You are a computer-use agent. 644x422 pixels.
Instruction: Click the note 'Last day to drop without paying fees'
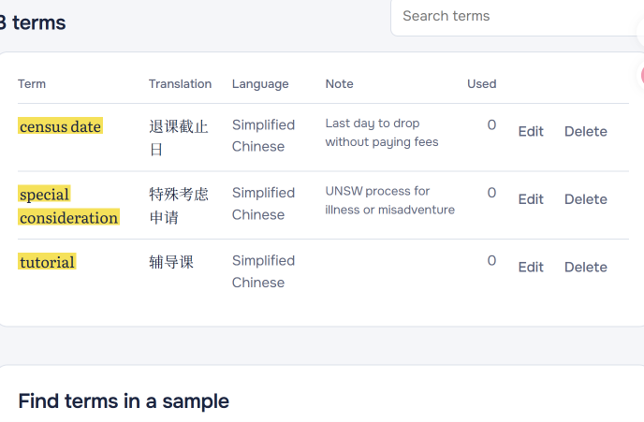[x=382, y=133]
